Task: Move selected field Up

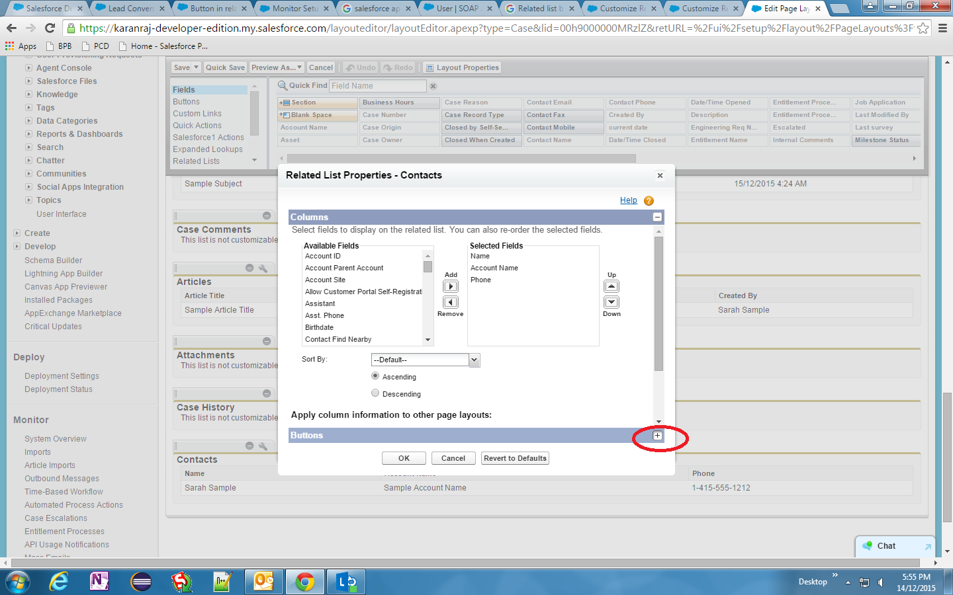Action: [612, 286]
